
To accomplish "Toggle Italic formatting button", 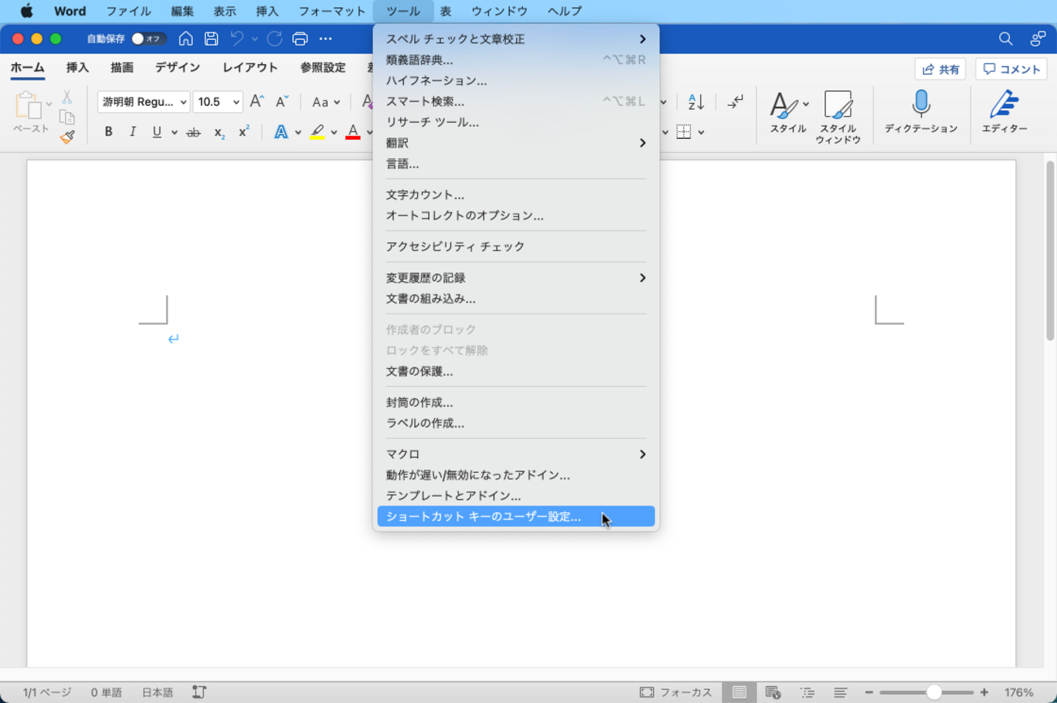I will (133, 132).
